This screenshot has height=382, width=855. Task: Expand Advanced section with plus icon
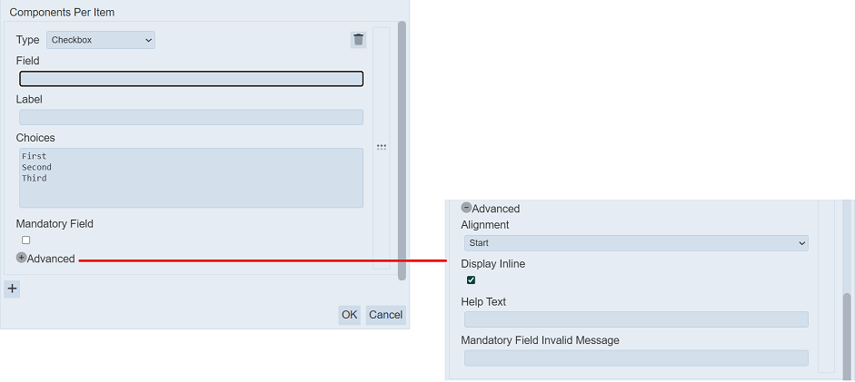[x=22, y=258]
